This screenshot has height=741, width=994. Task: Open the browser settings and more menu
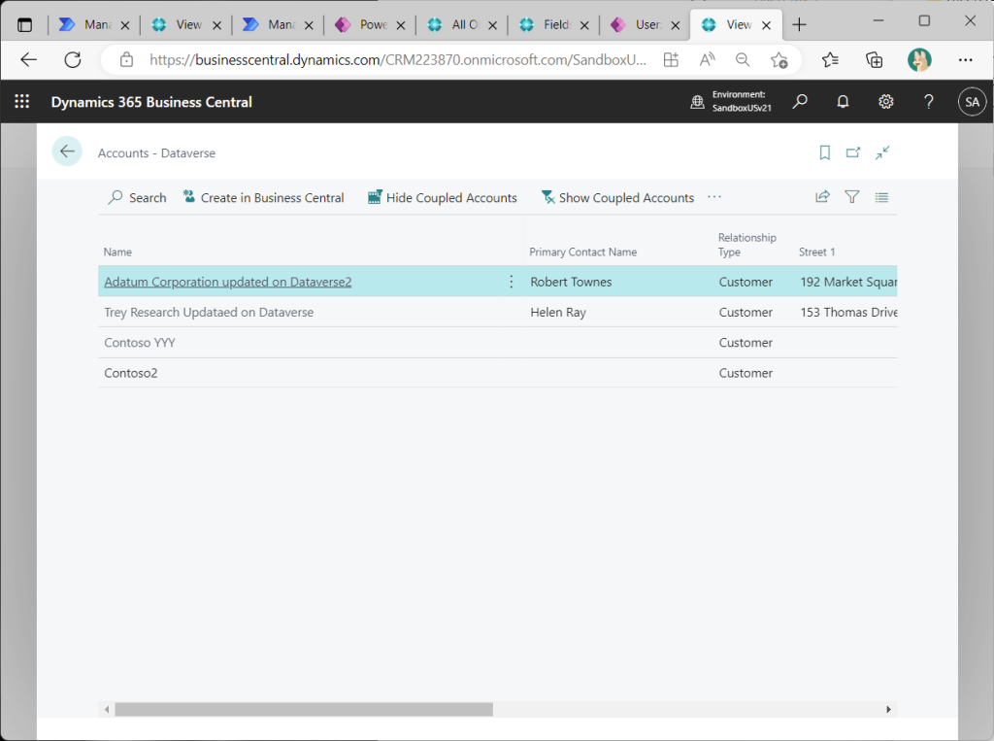(966, 59)
